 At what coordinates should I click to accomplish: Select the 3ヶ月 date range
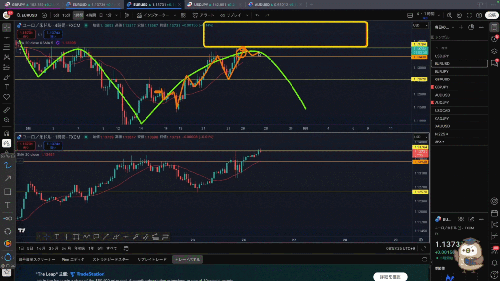point(53,248)
